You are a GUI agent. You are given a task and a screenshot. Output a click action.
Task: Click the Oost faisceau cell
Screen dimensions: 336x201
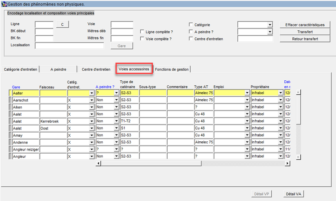(53, 128)
